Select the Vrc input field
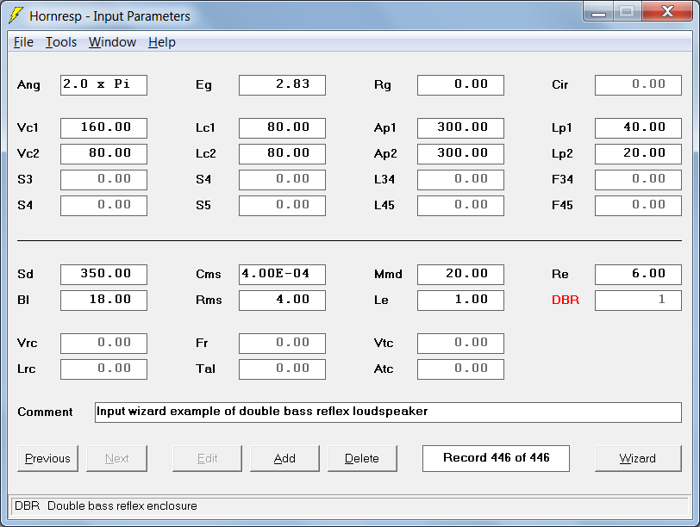Image resolution: width=700 pixels, height=527 pixels. point(103,344)
